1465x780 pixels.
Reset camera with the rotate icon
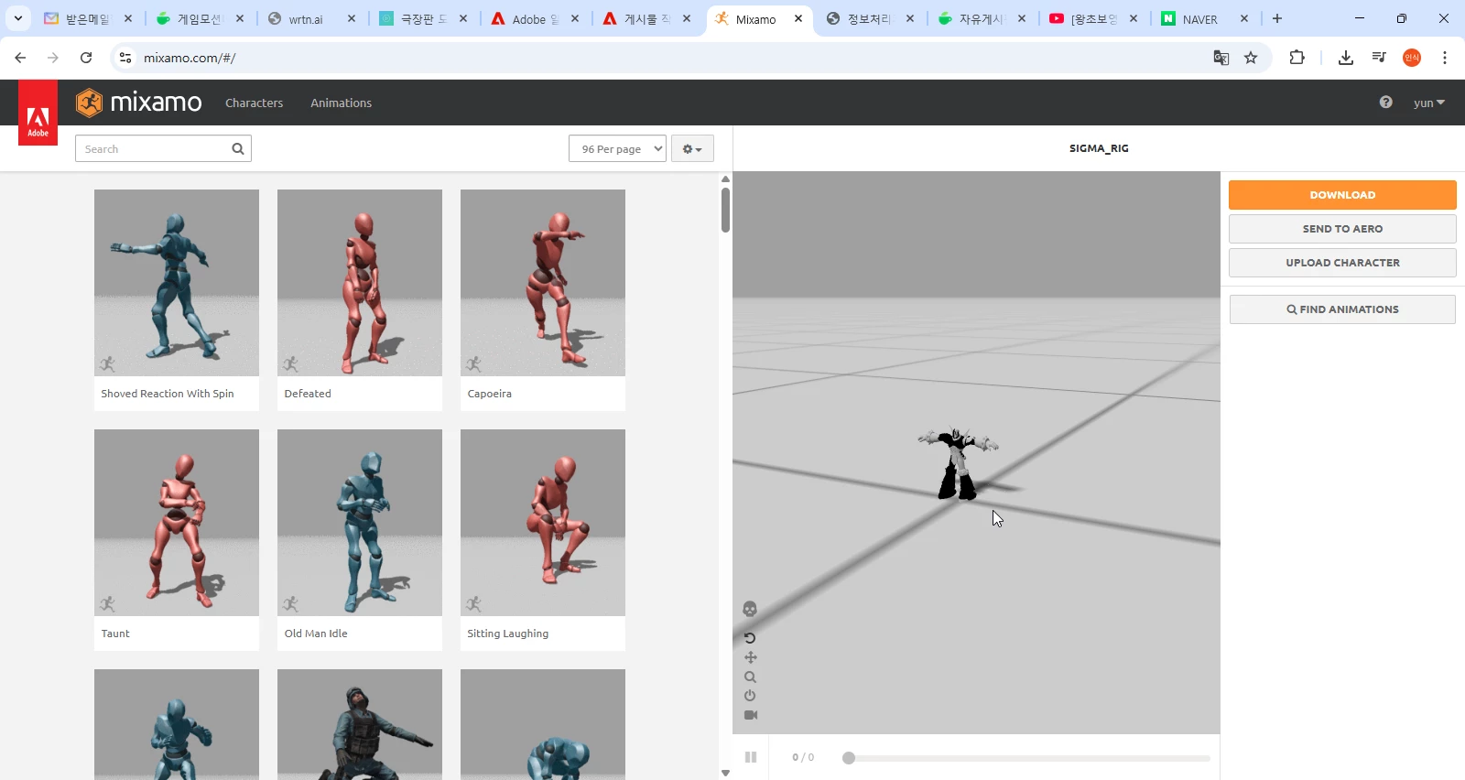[x=750, y=638]
